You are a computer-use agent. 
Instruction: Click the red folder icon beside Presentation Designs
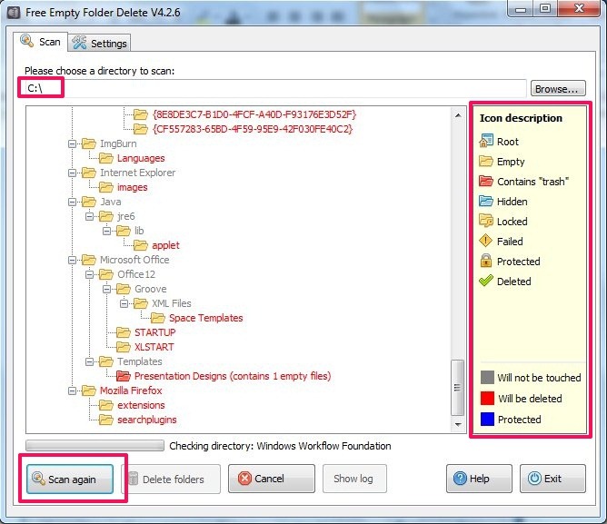124,376
